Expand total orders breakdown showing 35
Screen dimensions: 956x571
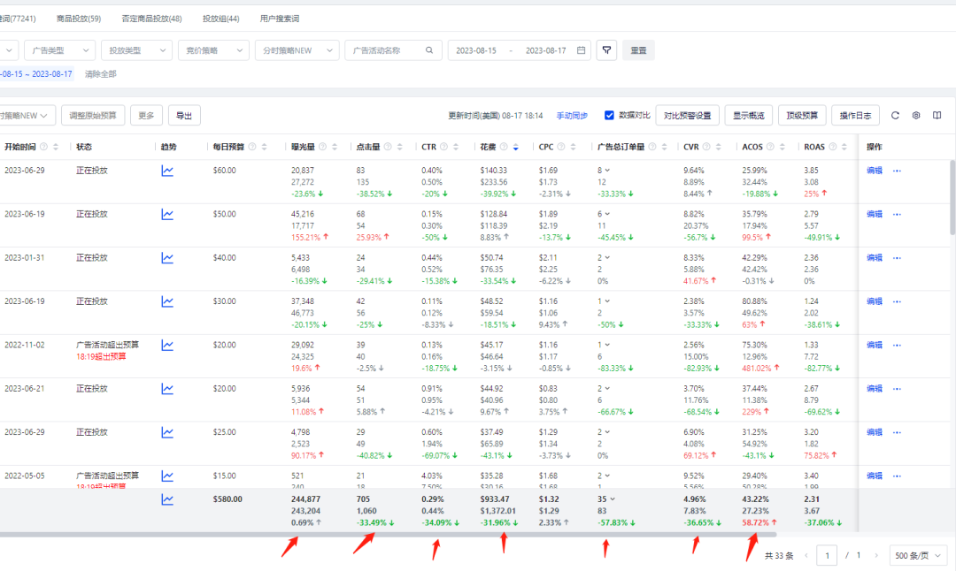pos(613,499)
